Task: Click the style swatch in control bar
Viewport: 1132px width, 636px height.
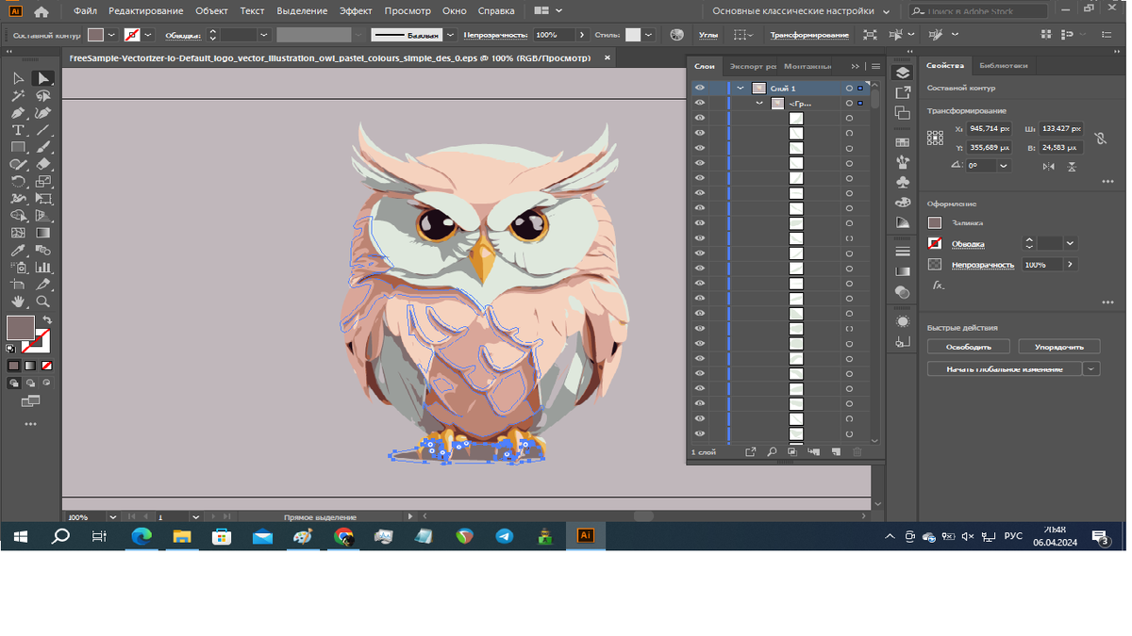Action: pos(633,35)
